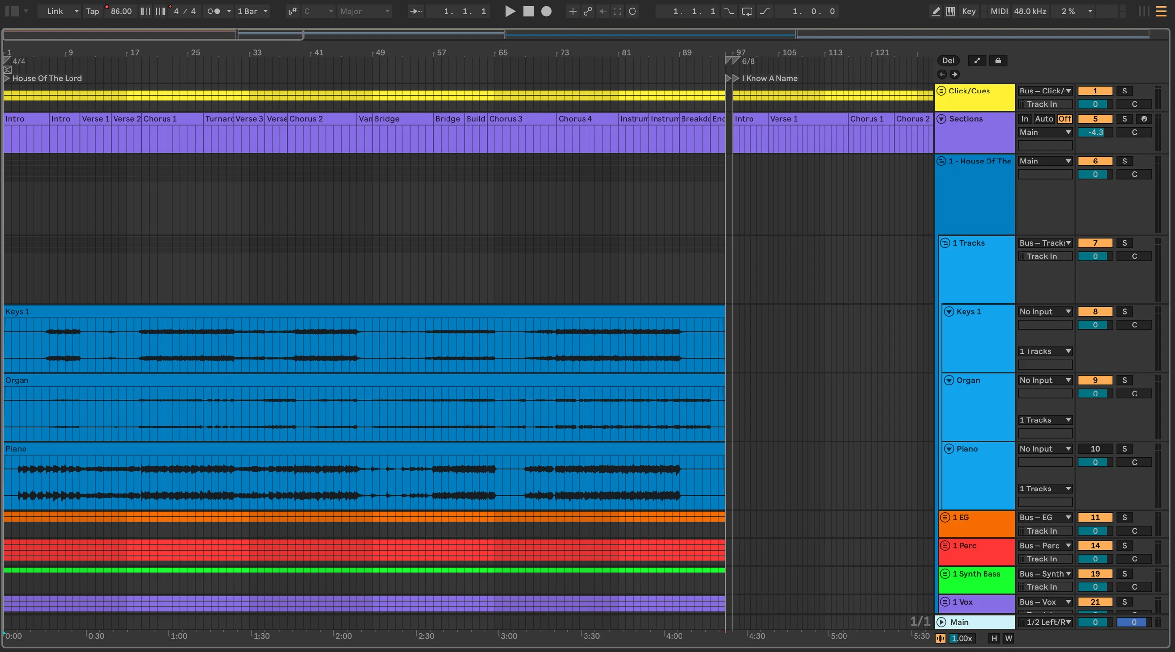Enable MIDI Map Mode
The width and height of the screenshot is (1175, 652).
tap(999, 11)
